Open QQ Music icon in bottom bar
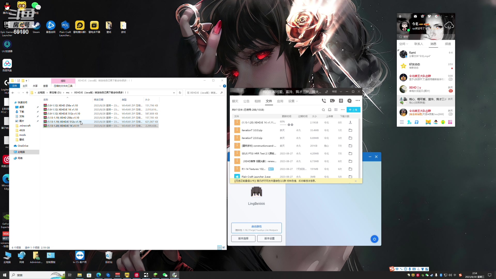The width and height of the screenshot is (496, 279). (443, 122)
